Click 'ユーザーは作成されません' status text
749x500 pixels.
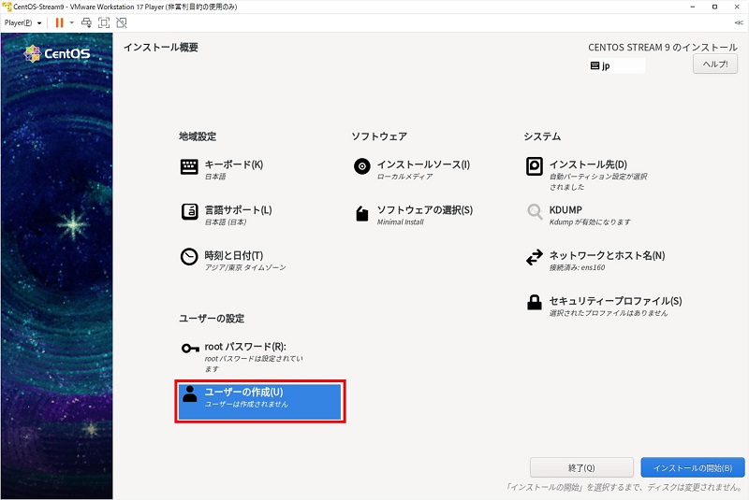(x=246, y=404)
